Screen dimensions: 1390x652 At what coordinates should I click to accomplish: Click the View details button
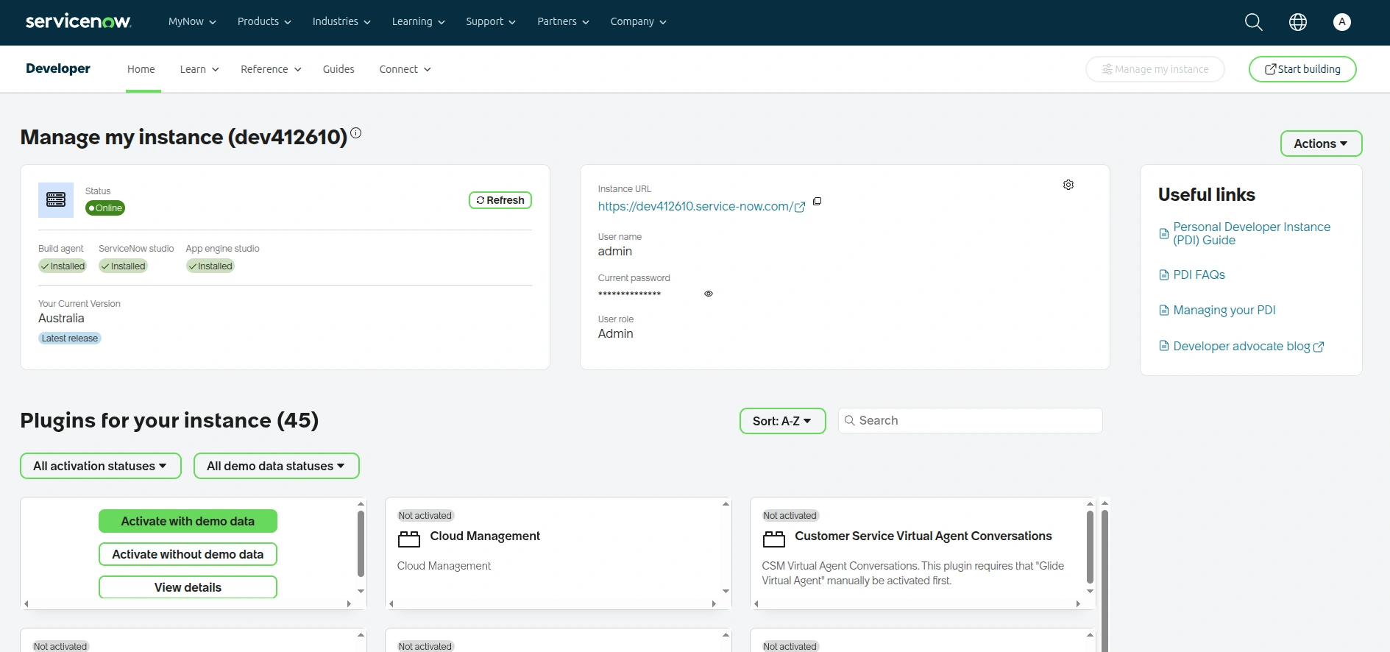(188, 587)
